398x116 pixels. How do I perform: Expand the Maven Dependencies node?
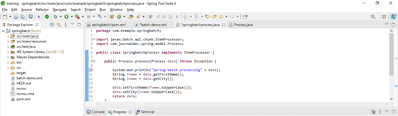click(8, 57)
